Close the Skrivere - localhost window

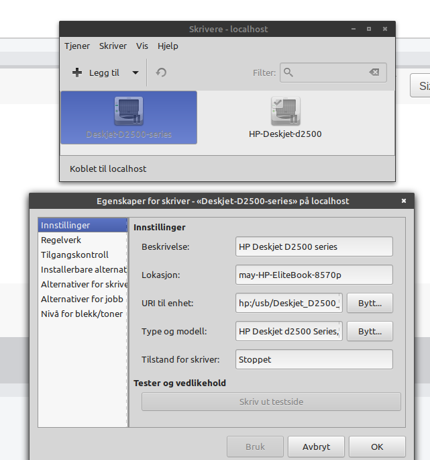coord(385,29)
